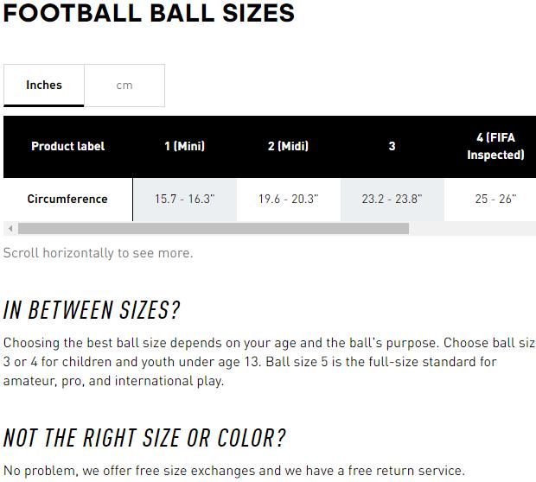
Task: Click the Football Ball Sizes heading
Action: 149,13
